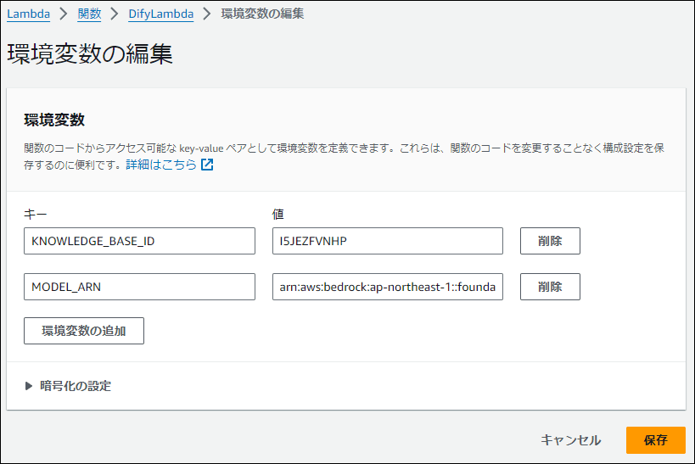Click the Lambda breadcrumb link
Screen dimensions: 695x464
tap(27, 14)
